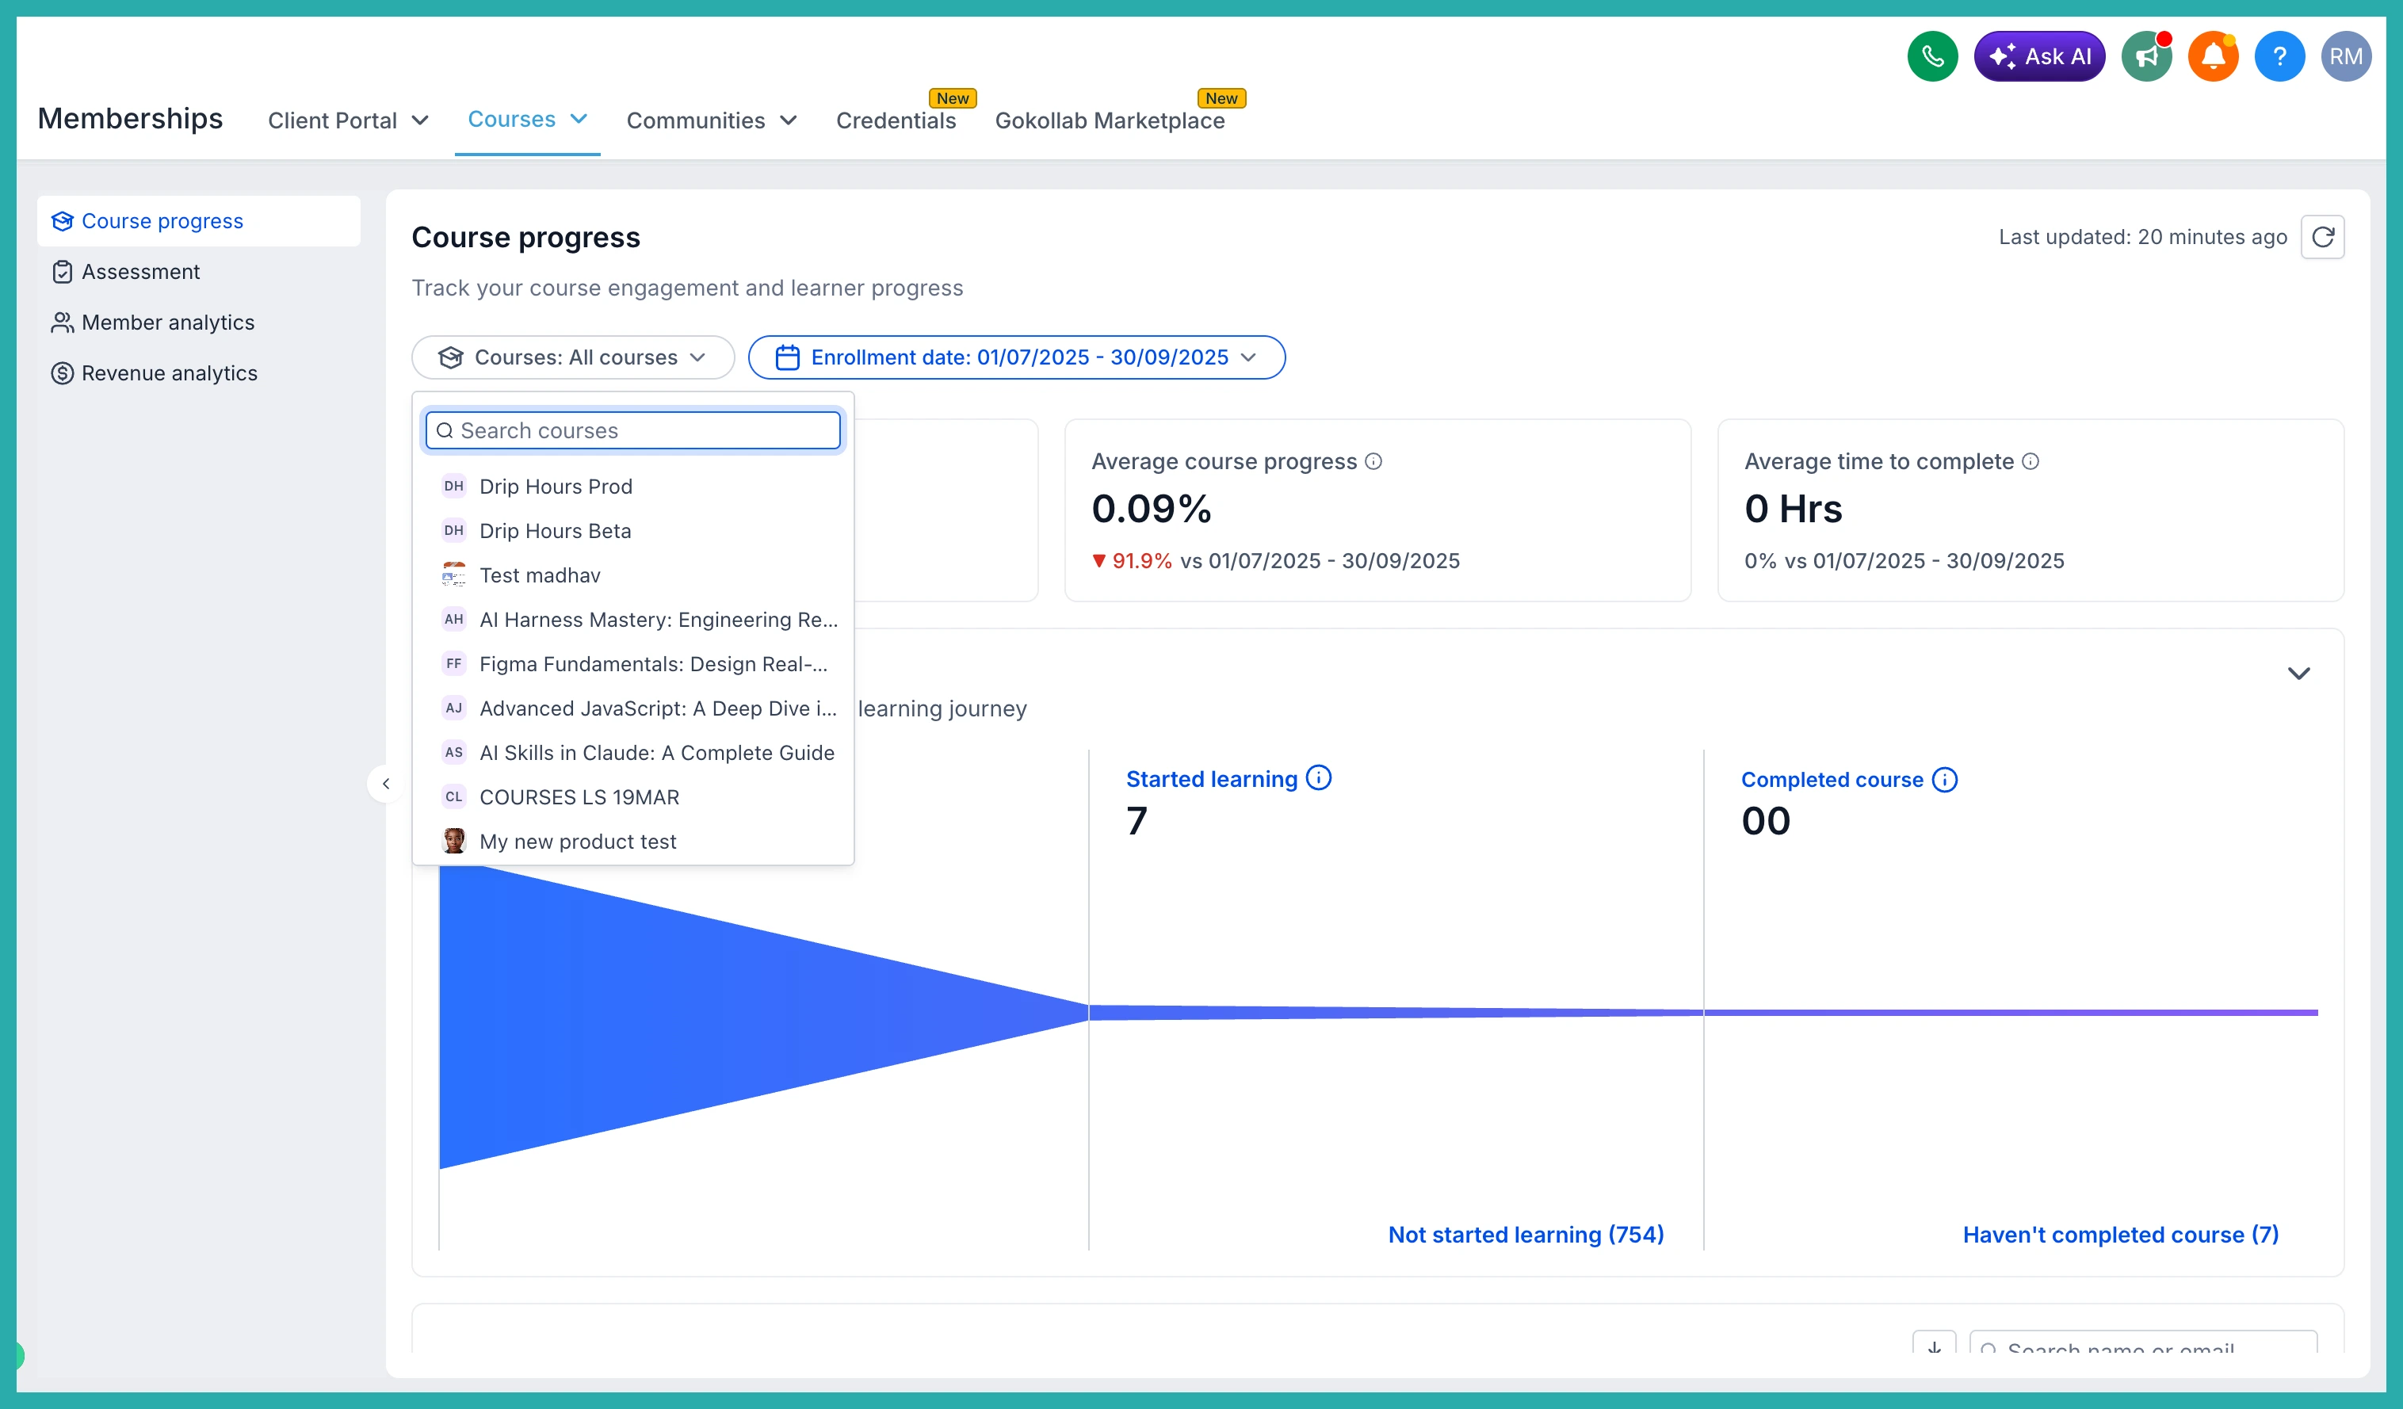Select Figma Fundamentals course

click(x=633, y=663)
